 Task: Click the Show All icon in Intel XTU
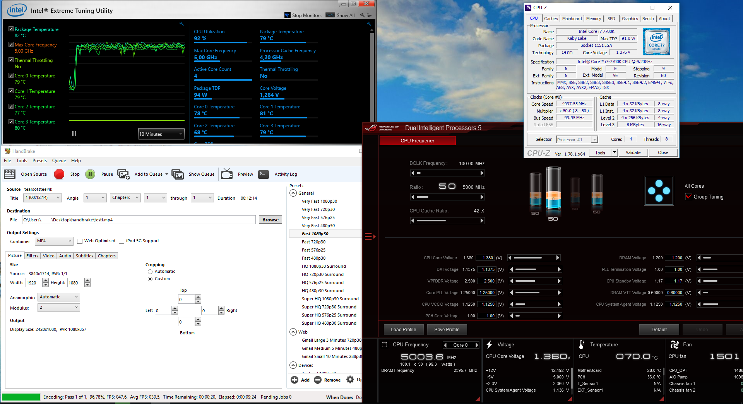[330, 15]
